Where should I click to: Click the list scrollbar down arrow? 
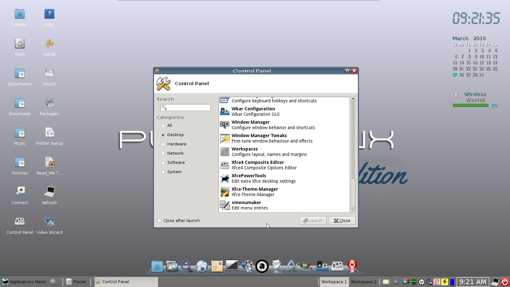pos(353,210)
